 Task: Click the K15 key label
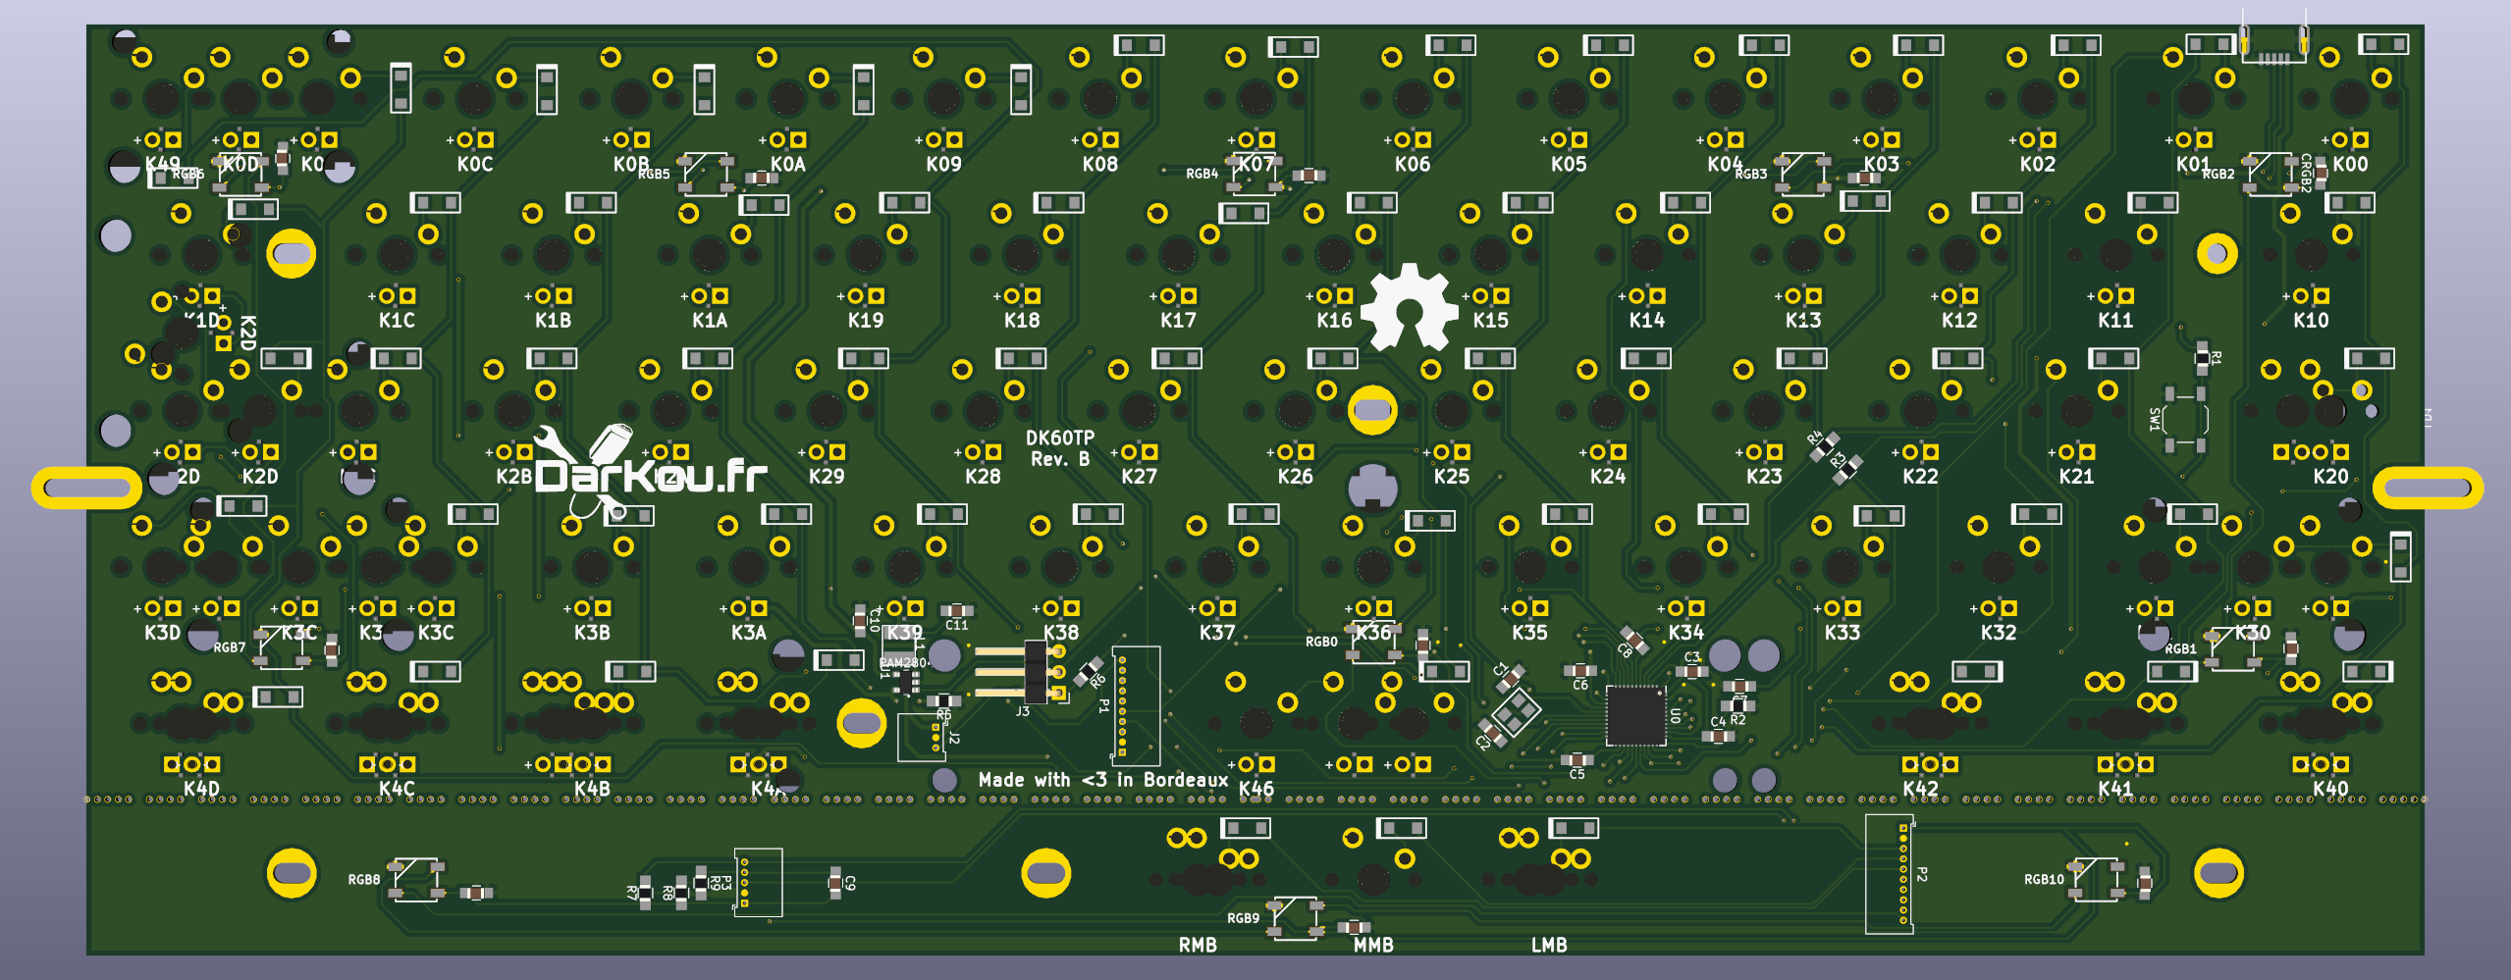[x=1490, y=320]
